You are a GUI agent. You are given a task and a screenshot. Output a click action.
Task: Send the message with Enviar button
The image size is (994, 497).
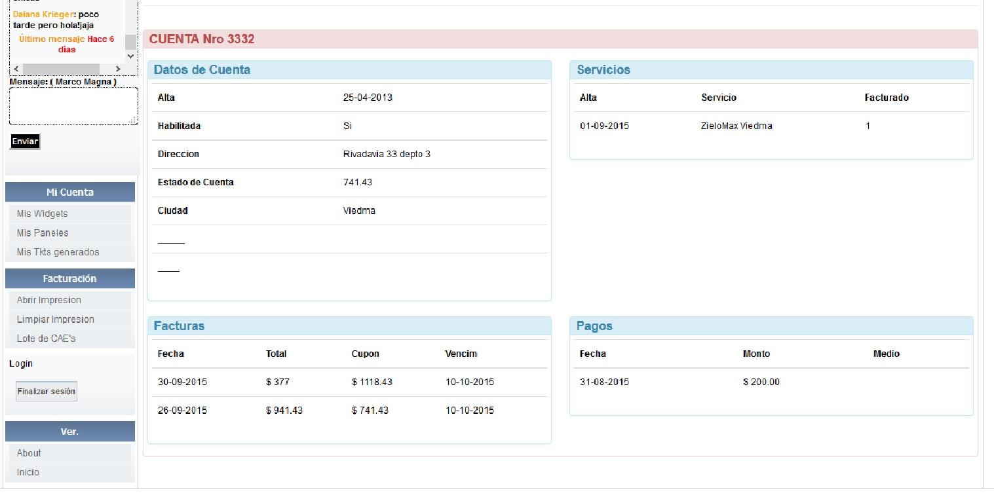(25, 141)
